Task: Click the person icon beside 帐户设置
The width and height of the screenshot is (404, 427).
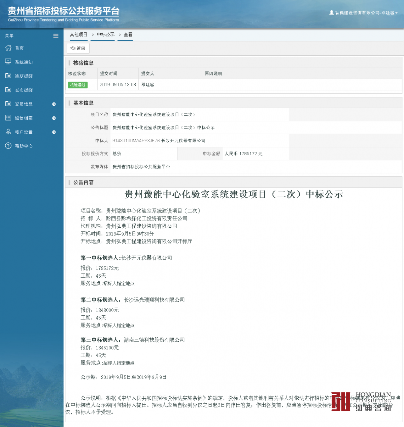Action: coord(8,132)
